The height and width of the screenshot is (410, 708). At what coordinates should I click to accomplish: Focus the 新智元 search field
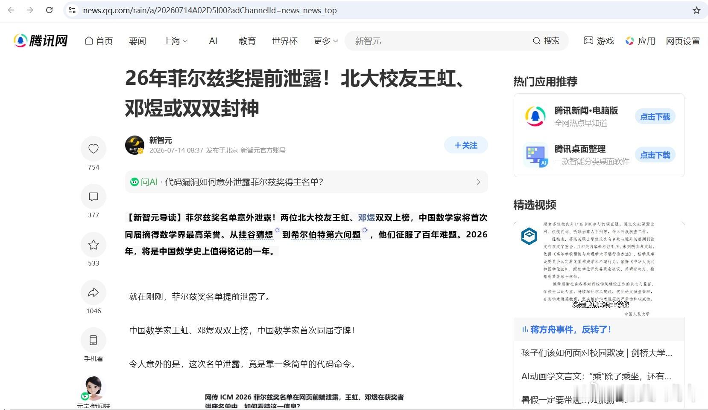tap(436, 41)
